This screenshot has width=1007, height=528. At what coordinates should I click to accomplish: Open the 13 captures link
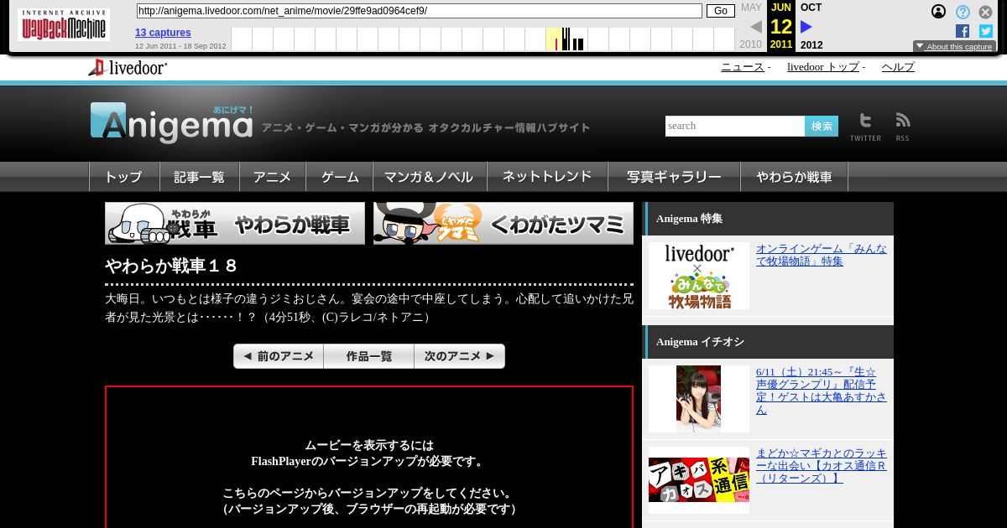(x=163, y=33)
